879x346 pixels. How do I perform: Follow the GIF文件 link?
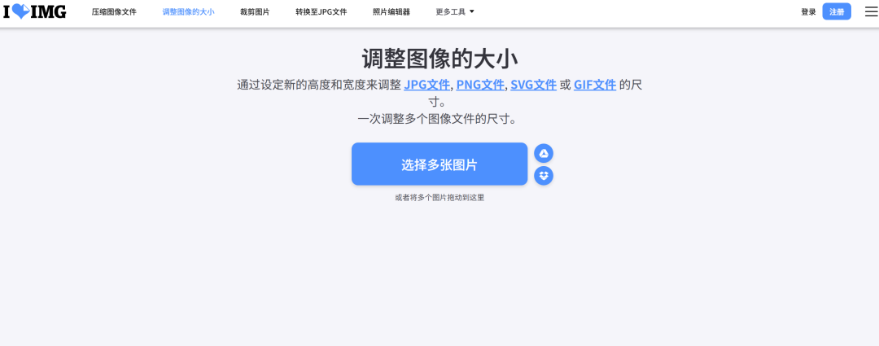pyautogui.click(x=595, y=85)
